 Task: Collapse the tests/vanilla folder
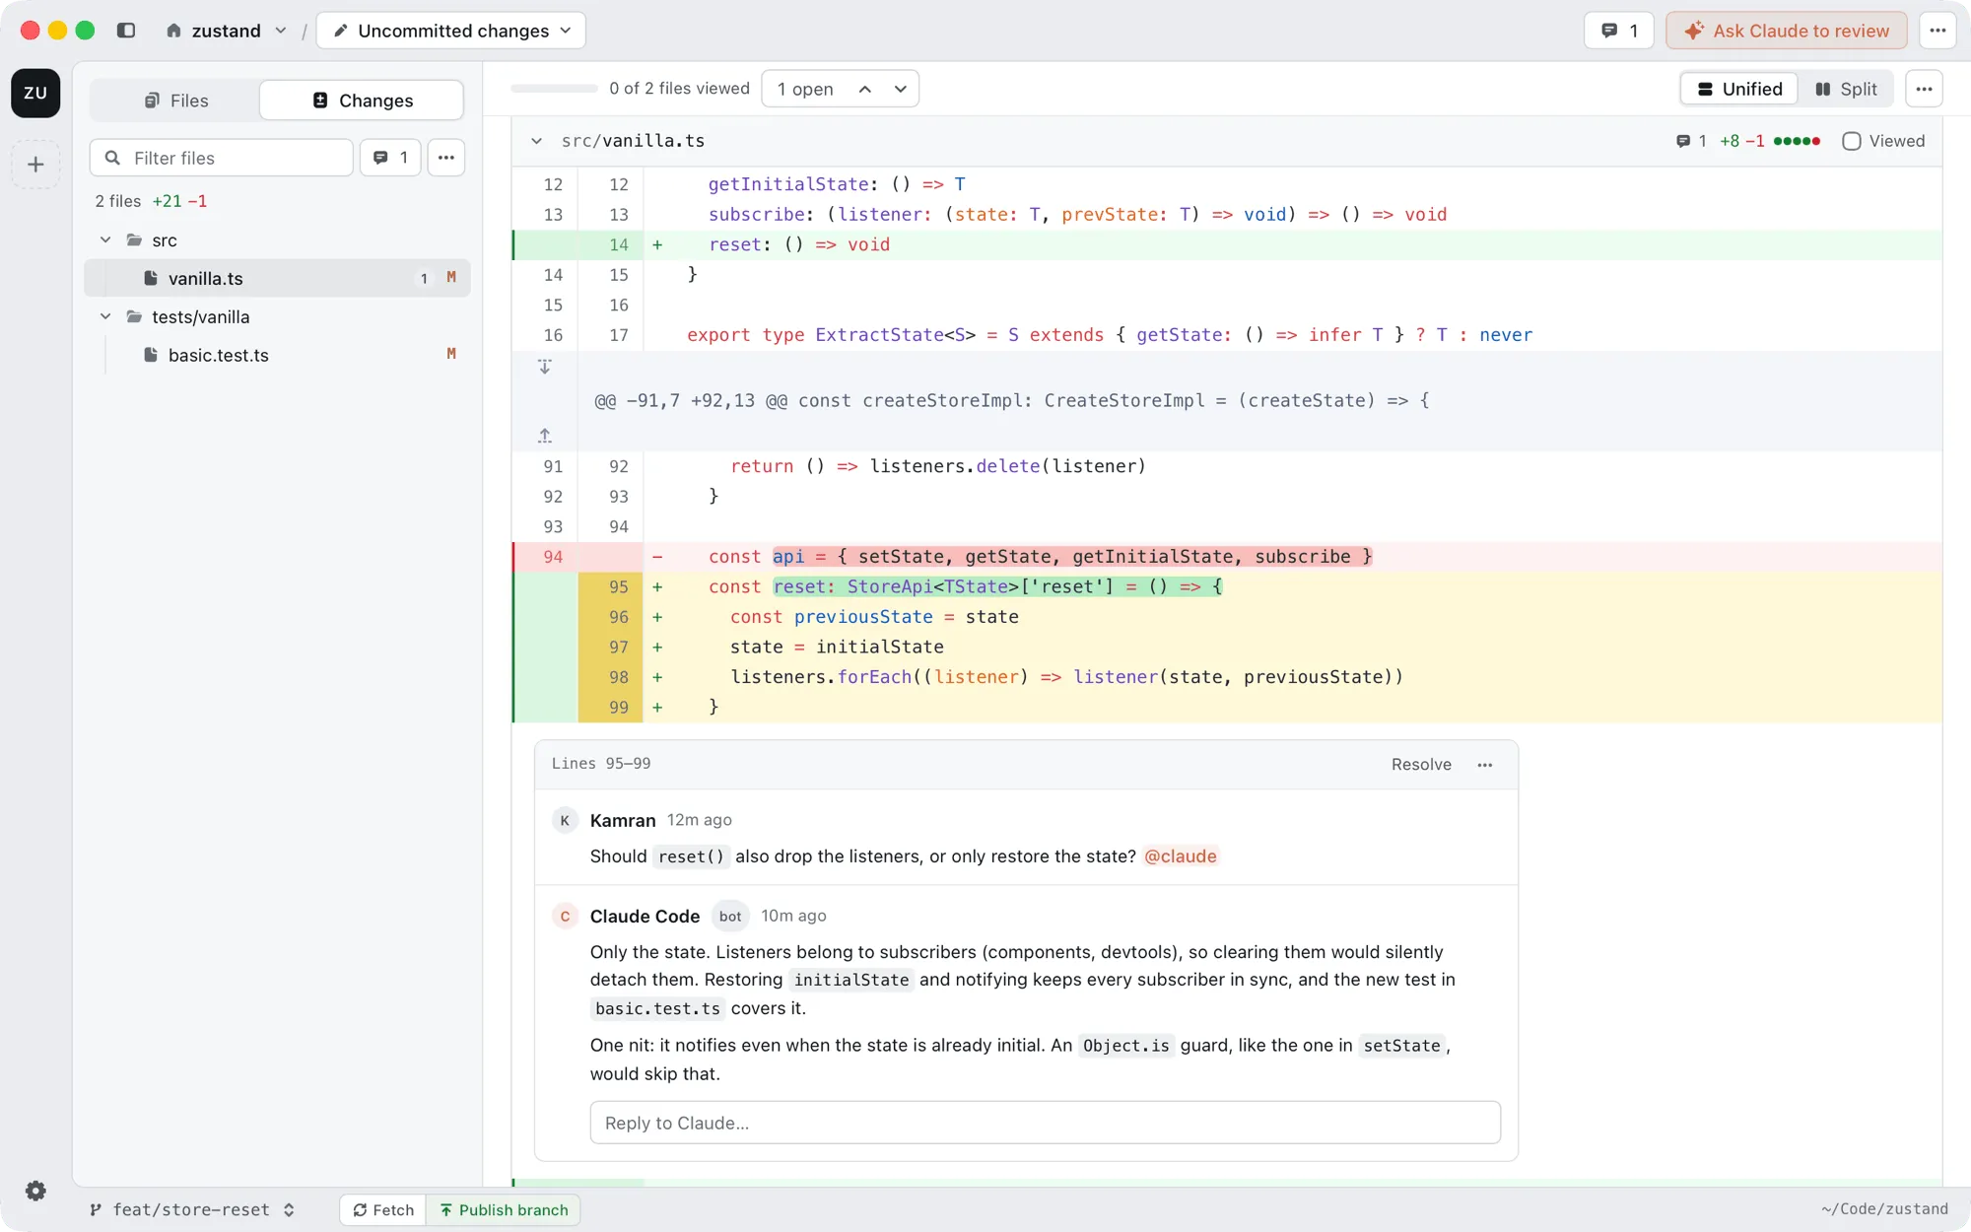tap(105, 317)
